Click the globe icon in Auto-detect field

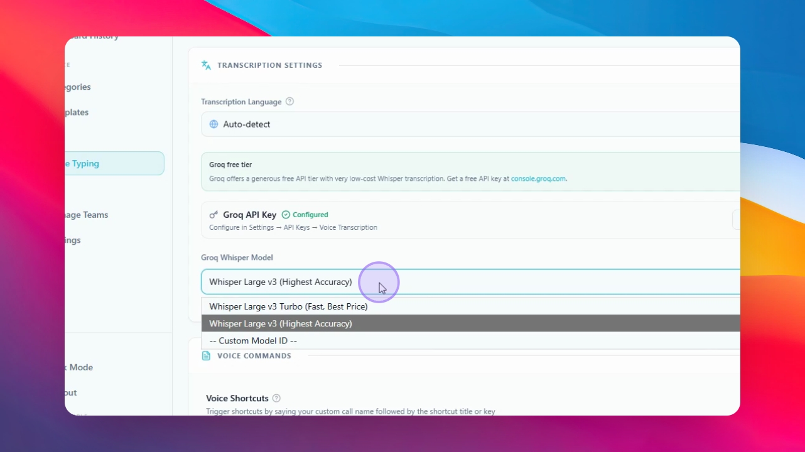pos(213,124)
